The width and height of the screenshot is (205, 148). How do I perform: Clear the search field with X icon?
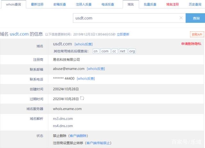[181, 18]
